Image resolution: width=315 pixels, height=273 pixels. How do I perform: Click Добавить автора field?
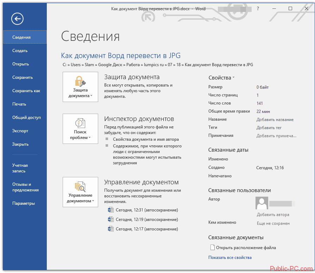[x=273, y=215]
